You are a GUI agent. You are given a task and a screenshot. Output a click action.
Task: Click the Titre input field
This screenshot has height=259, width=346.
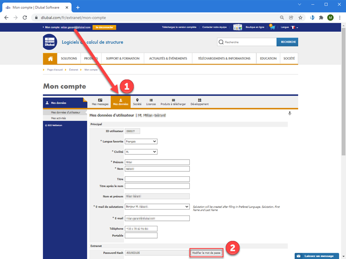coord(157,179)
